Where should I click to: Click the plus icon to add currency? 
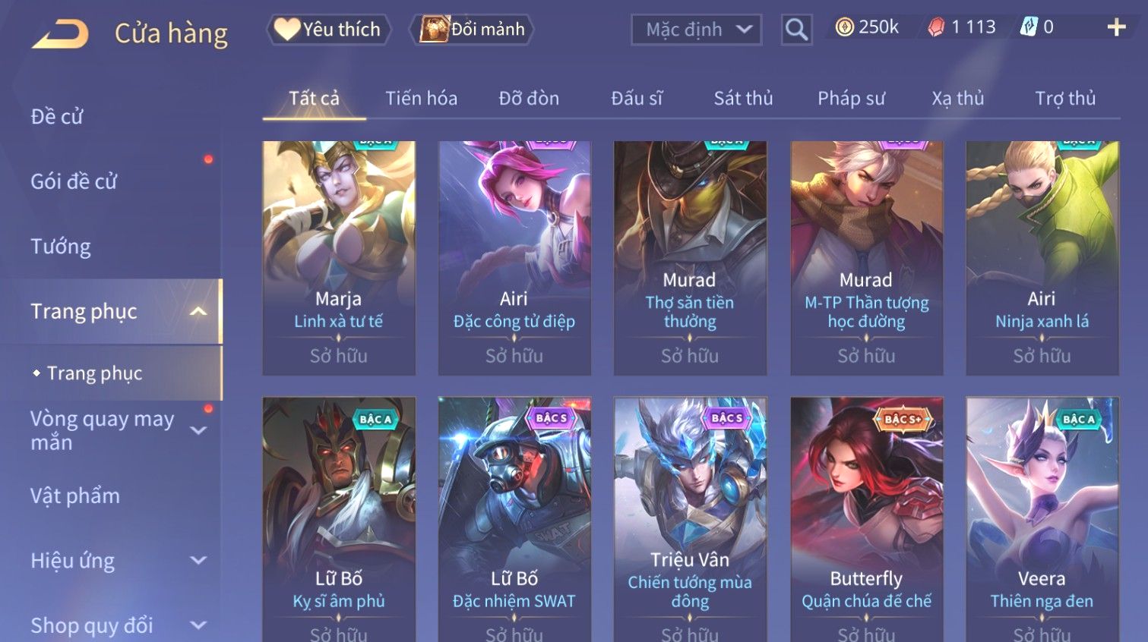1116,28
